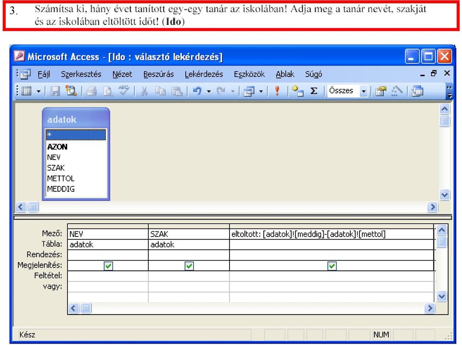The height and width of the screenshot is (345, 462).
Task: Click the Access key icon in title bar
Action: [x=19, y=56]
